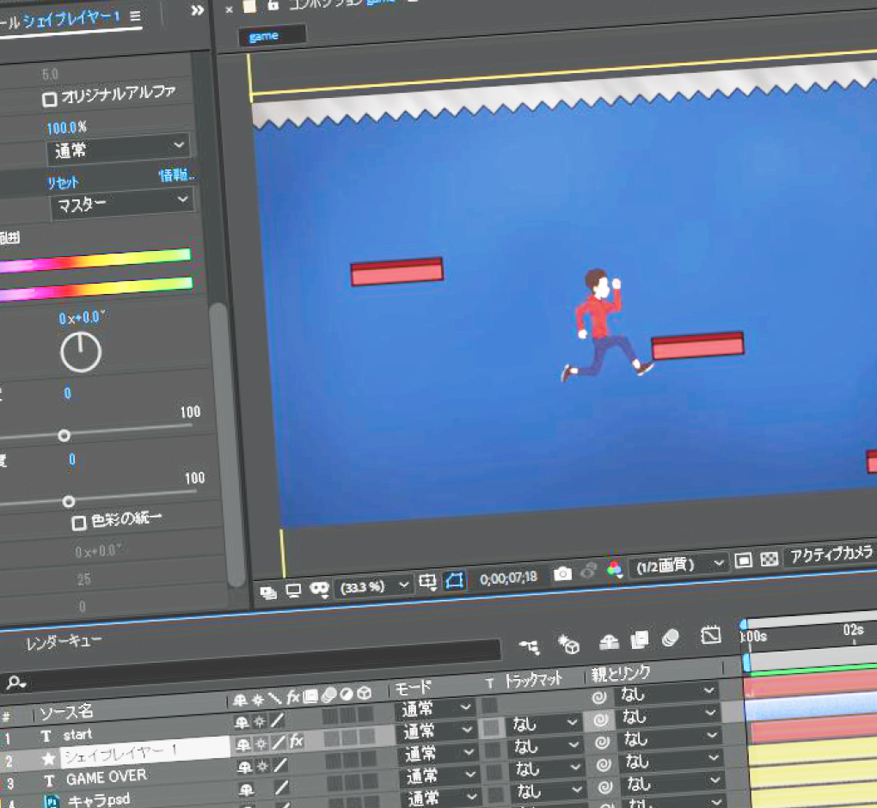Viewport: 877px width, 808px height.
Task: Open the 通常 mode dropdown for start layer
Action: (x=436, y=709)
